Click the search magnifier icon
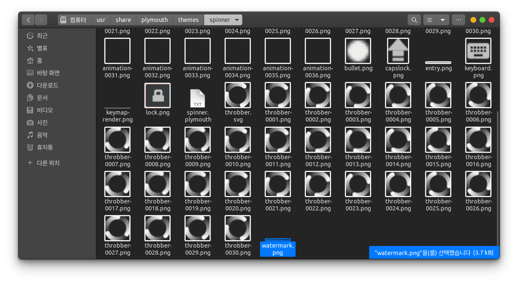 click(x=414, y=20)
